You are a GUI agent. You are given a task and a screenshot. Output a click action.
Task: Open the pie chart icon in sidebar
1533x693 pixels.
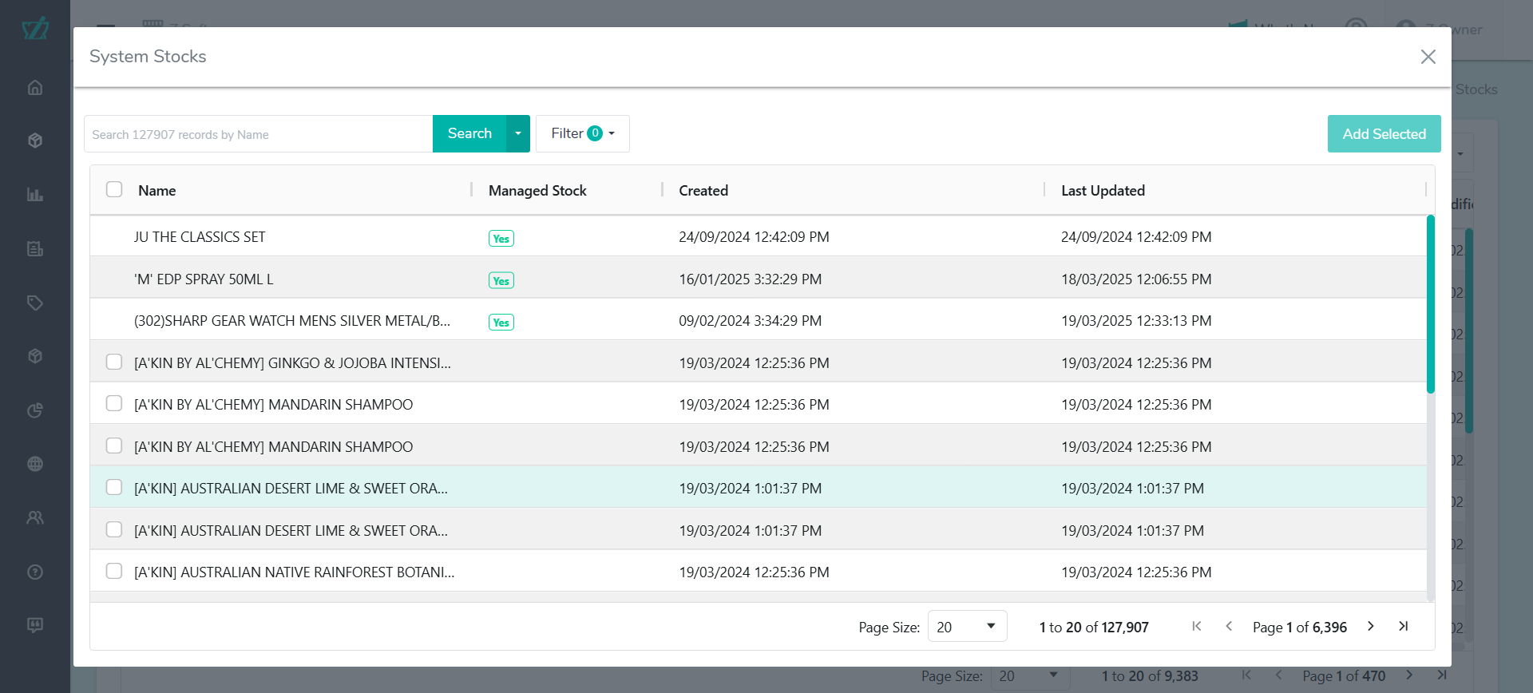click(x=34, y=410)
